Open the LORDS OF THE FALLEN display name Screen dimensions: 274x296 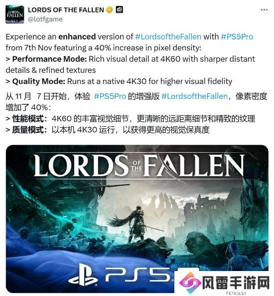point(66,10)
